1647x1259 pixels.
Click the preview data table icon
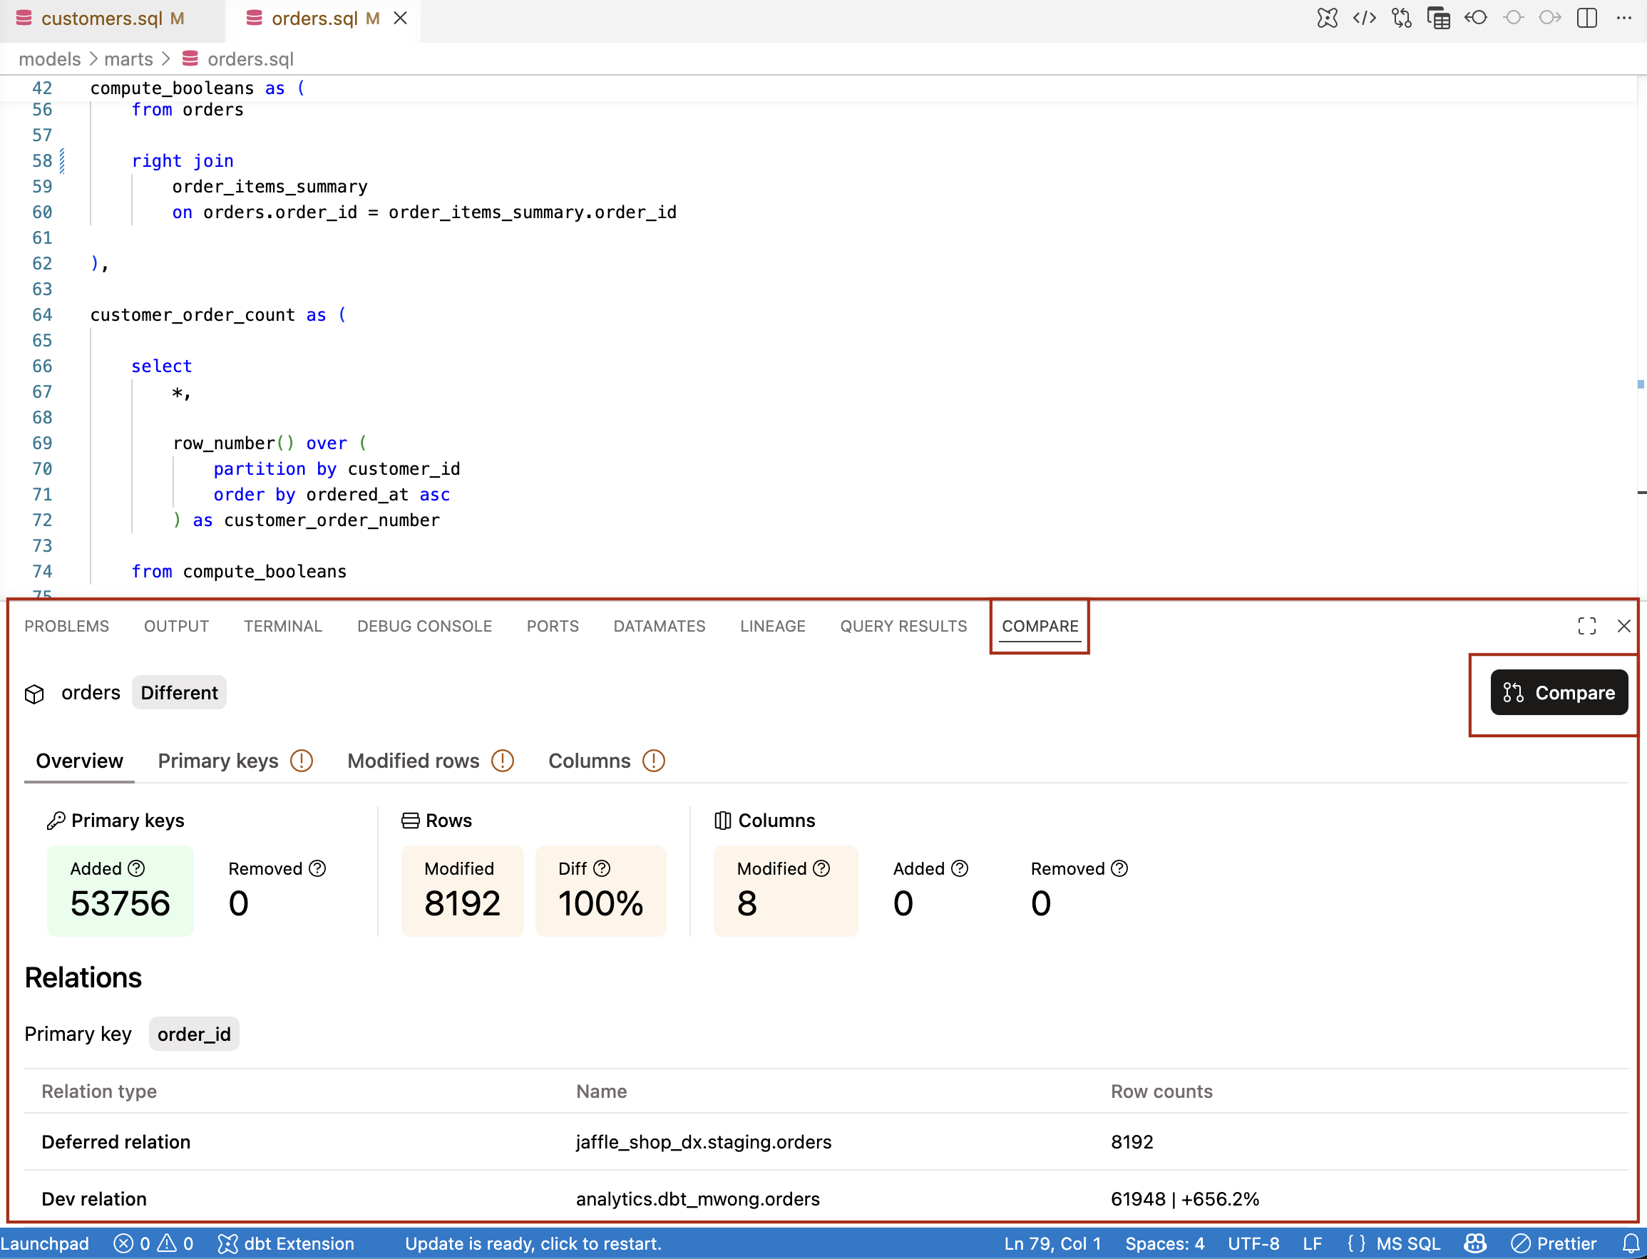1439,18
